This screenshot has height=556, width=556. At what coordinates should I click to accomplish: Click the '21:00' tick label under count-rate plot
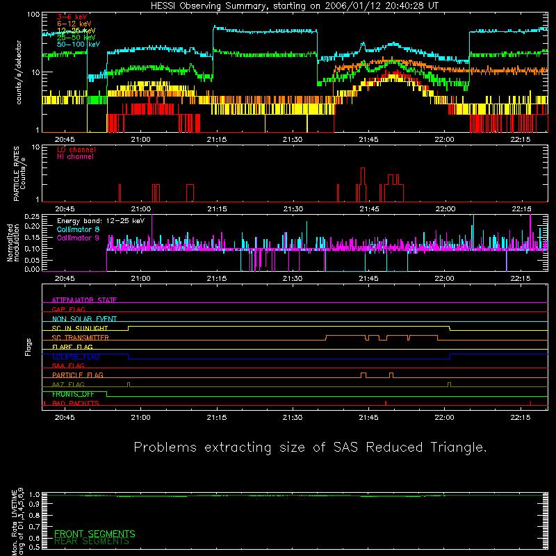(141, 140)
